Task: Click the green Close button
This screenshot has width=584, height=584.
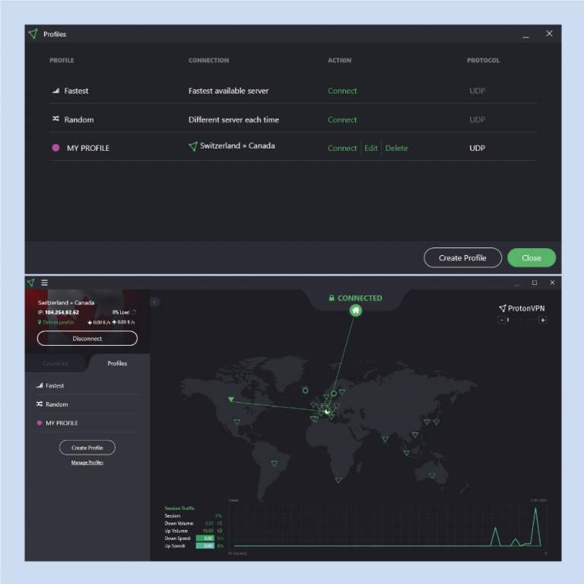Action: coord(532,257)
